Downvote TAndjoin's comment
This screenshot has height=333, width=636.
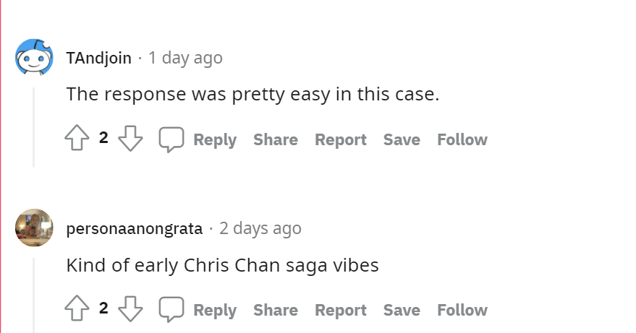coord(130,138)
